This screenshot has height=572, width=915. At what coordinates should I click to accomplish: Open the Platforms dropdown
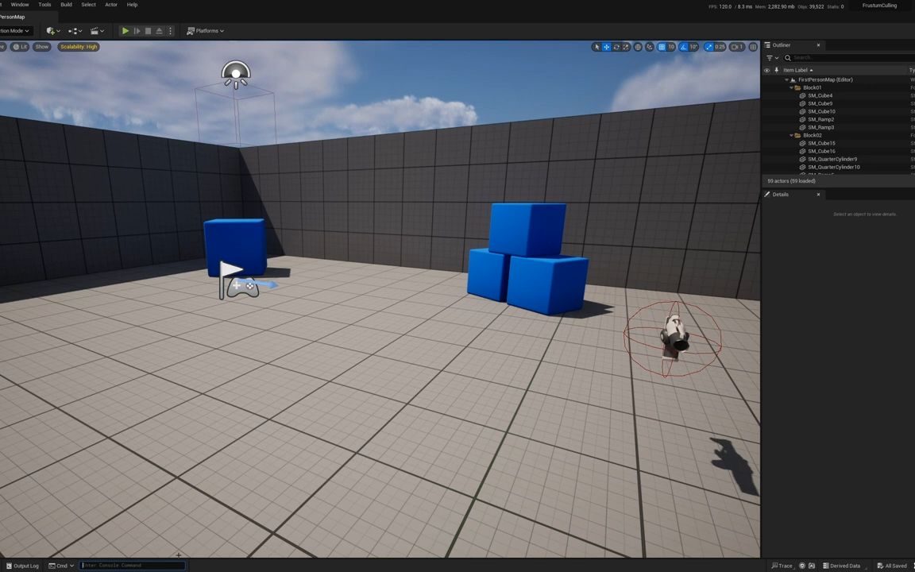click(x=207, y=30)
